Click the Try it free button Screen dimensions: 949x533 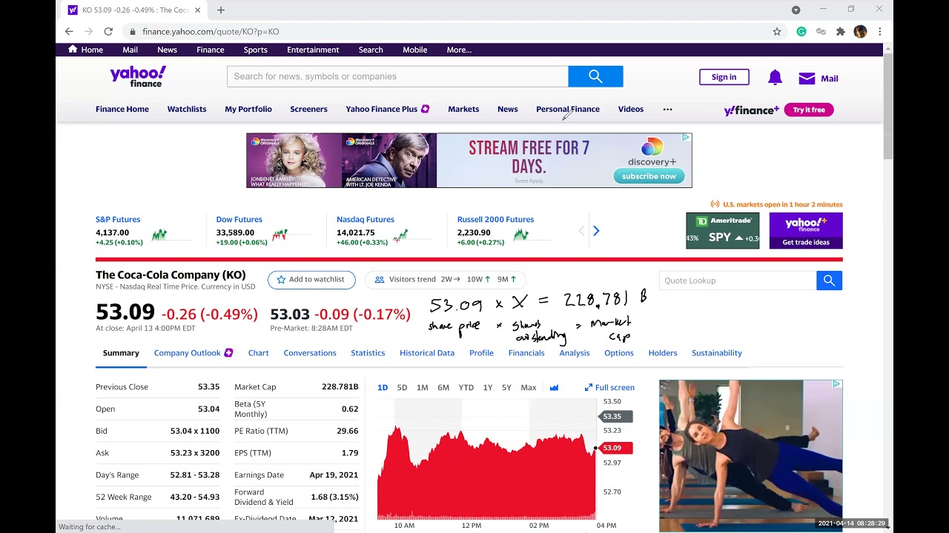pos(809,110)
